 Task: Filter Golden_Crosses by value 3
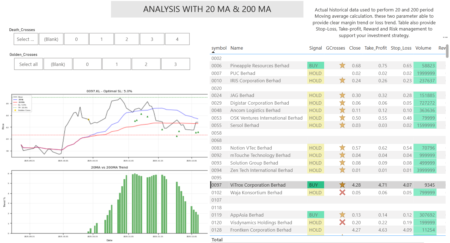(176, 64)
